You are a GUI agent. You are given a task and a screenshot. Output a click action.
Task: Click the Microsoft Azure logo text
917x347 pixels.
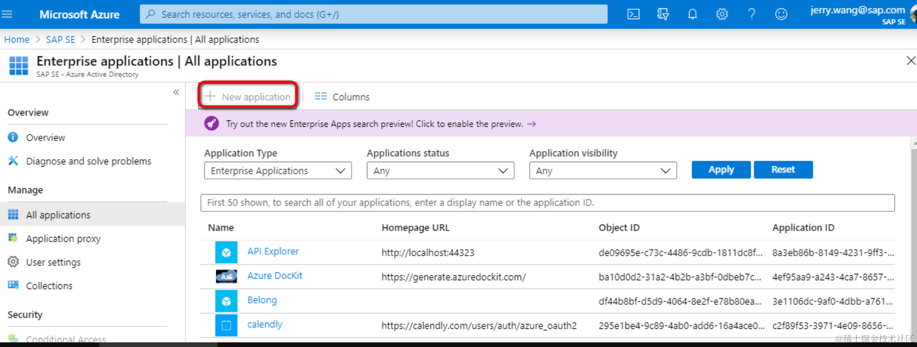click(79, 15)
